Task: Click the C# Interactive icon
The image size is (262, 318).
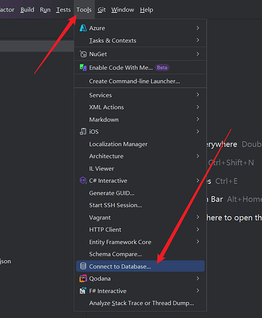Action: (83, 180)
